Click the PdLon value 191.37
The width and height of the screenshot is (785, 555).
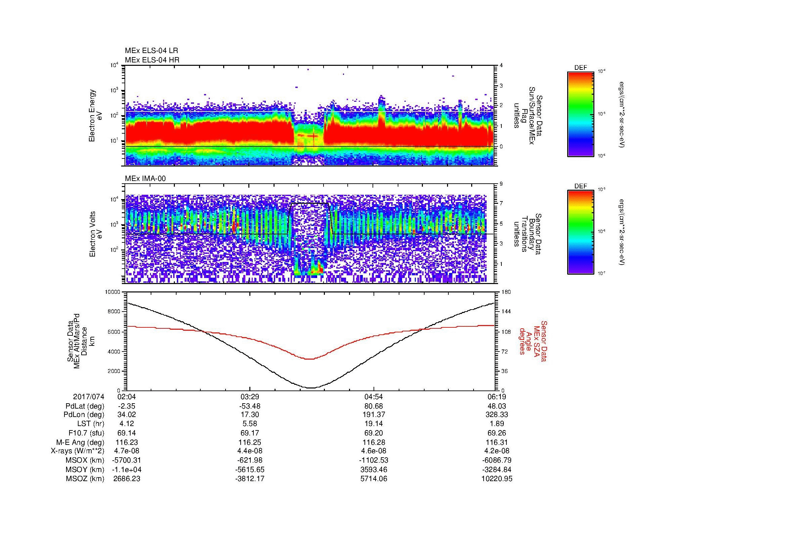pos(374,415)
